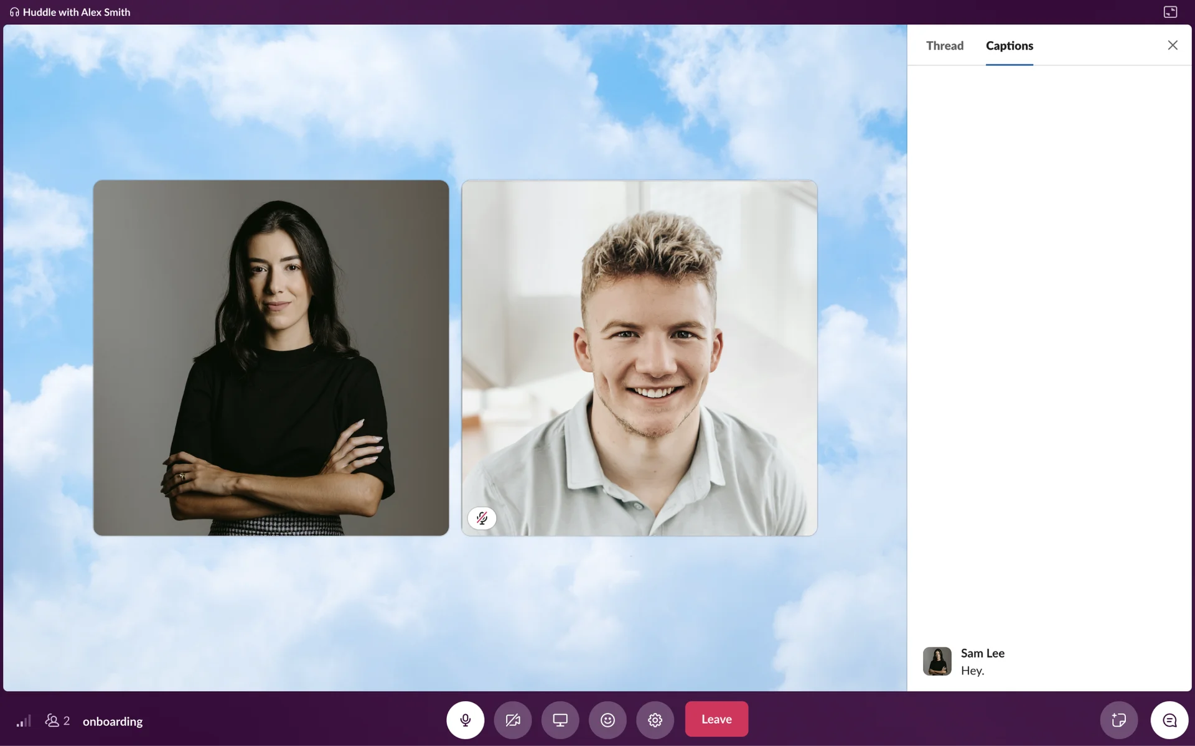The image size is (1195, 746).
Task: Mute the microphone in the huddle
Action: 465,720
